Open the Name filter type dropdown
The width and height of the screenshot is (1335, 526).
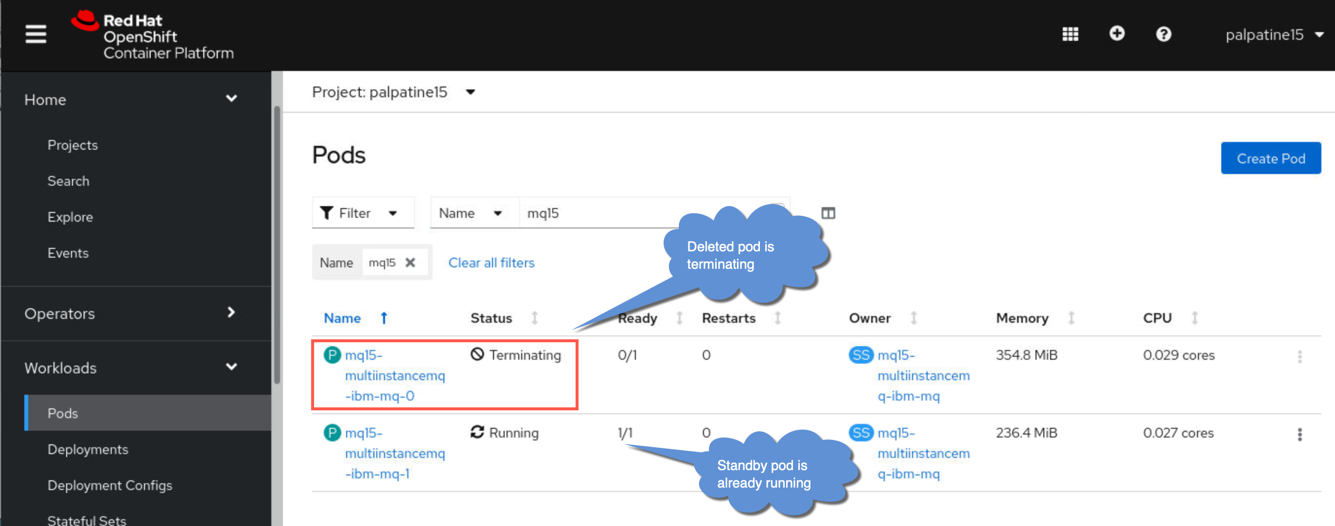(x=474, y=213)
